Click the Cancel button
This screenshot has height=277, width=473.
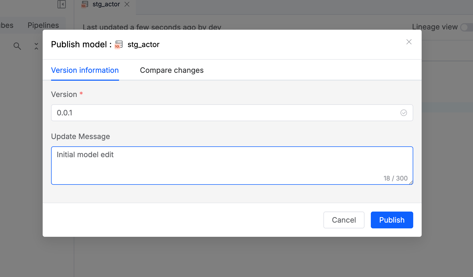pos(344,220)
